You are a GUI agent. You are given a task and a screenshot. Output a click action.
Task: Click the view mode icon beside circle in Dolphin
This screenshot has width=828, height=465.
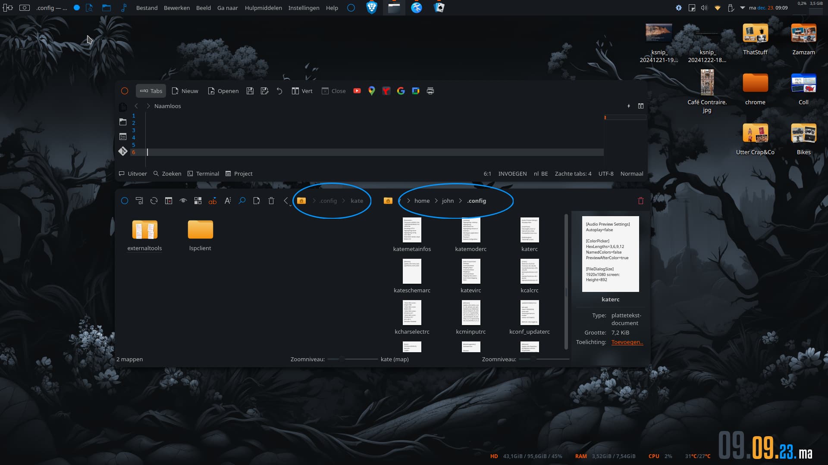[139, 201]
